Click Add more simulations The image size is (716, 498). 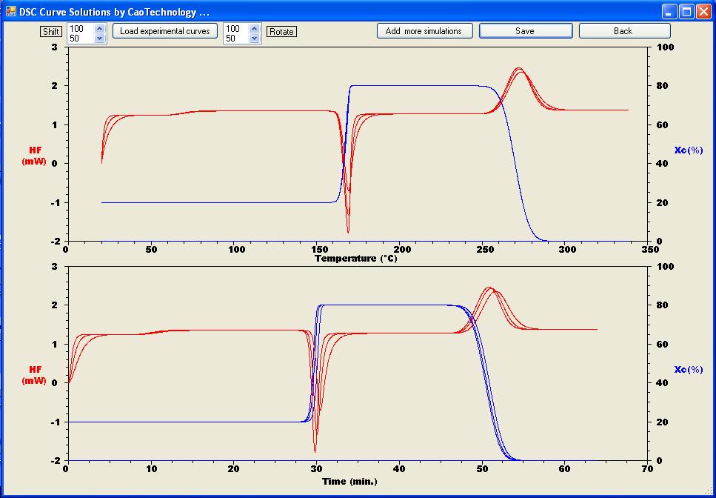(424, 31)
